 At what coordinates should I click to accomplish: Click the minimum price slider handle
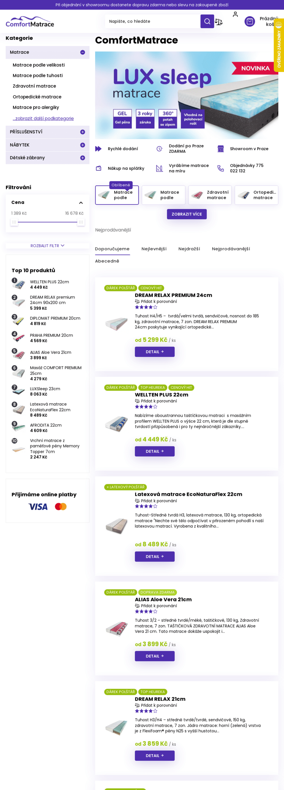click(14, 222)
